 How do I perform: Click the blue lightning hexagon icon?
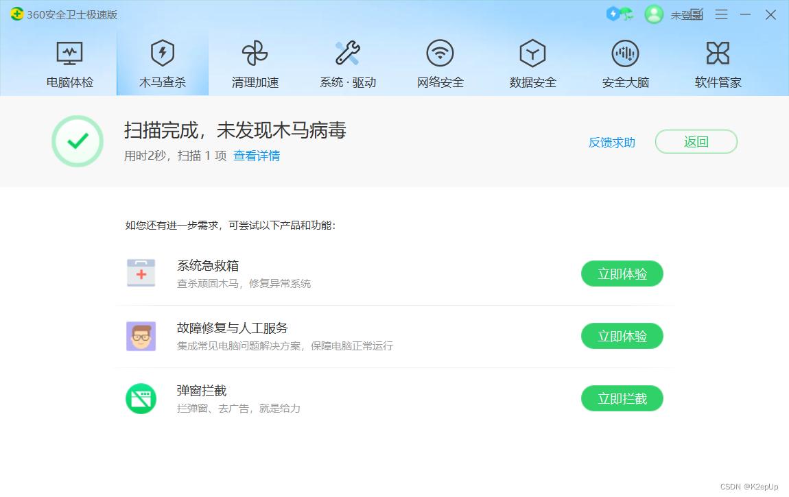click(613, 14)
